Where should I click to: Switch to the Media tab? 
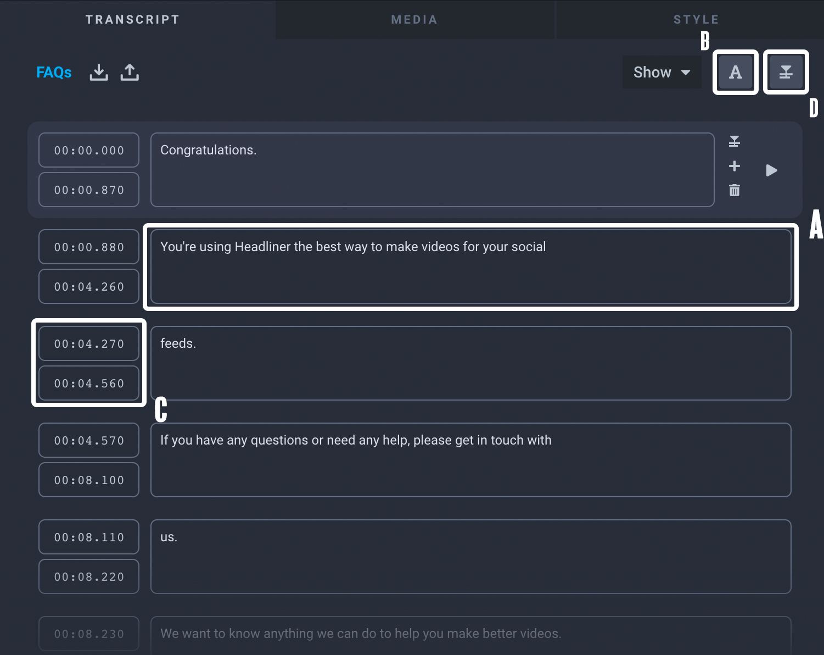pyautogui.click(x=414, y=20)
